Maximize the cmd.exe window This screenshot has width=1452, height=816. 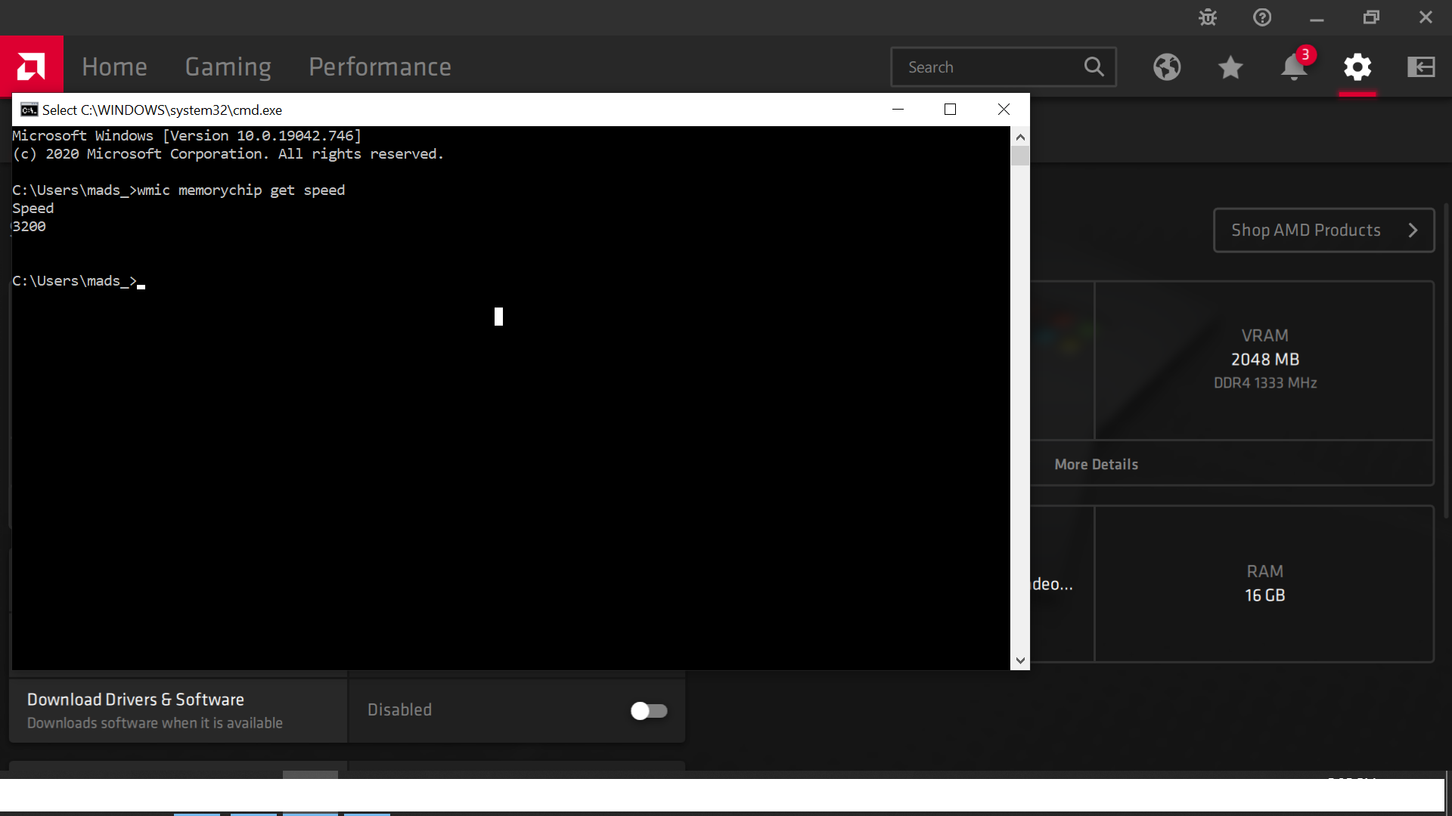(950, 110)
